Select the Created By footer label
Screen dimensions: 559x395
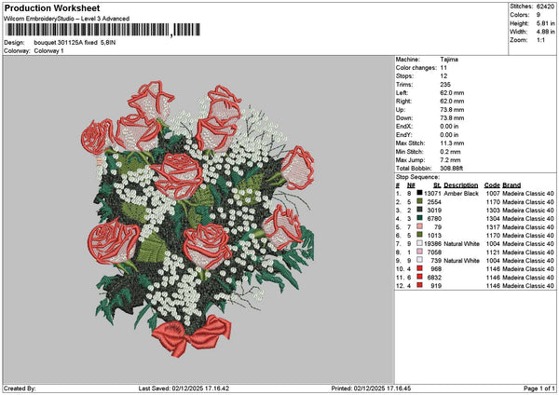(x=20, y=388)
